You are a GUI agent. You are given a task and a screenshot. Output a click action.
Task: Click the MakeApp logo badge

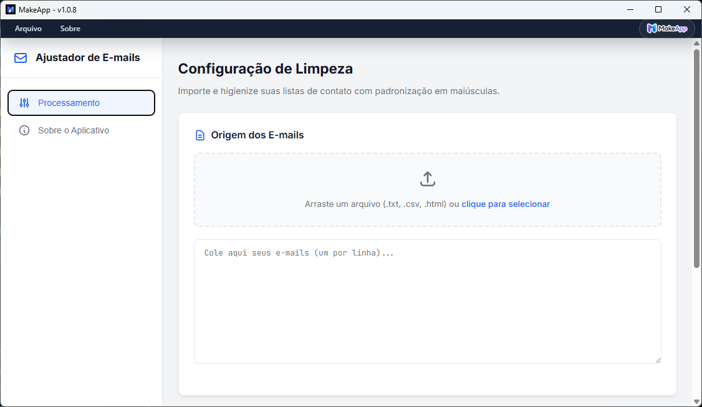tap(667, 29)
